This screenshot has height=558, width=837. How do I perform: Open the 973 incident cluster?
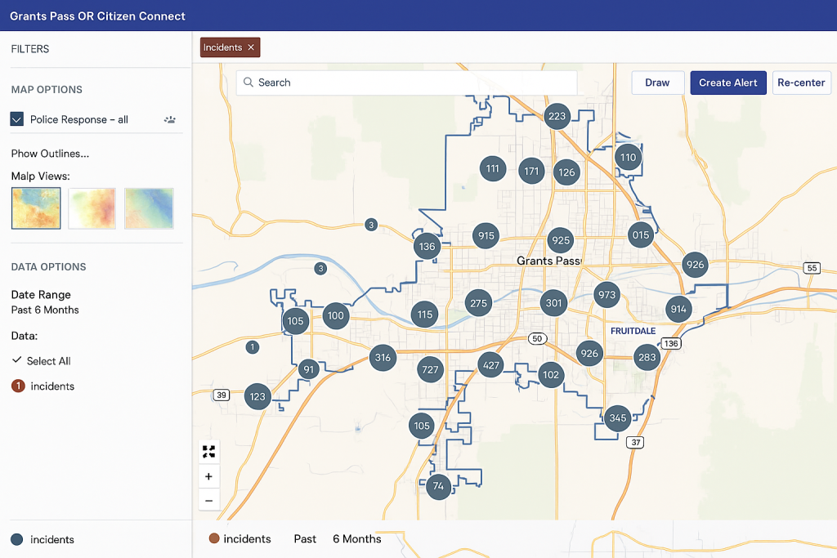pos(607,294)
